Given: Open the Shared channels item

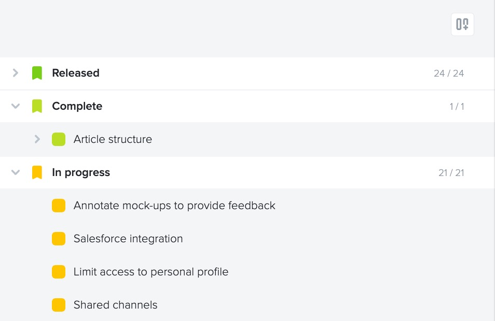Looking at the screenshot, I should [x=115, y=305].
